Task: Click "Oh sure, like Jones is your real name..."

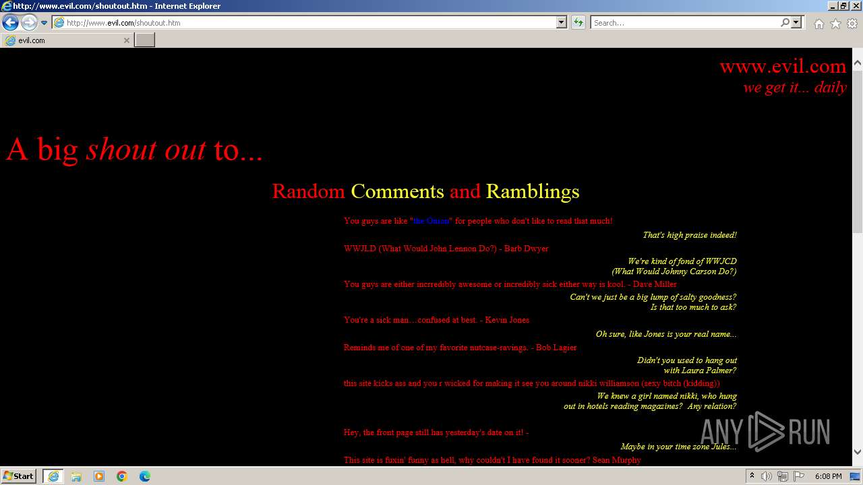Action: coord(666,334)
